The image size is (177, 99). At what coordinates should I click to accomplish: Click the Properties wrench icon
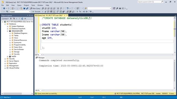117,9
